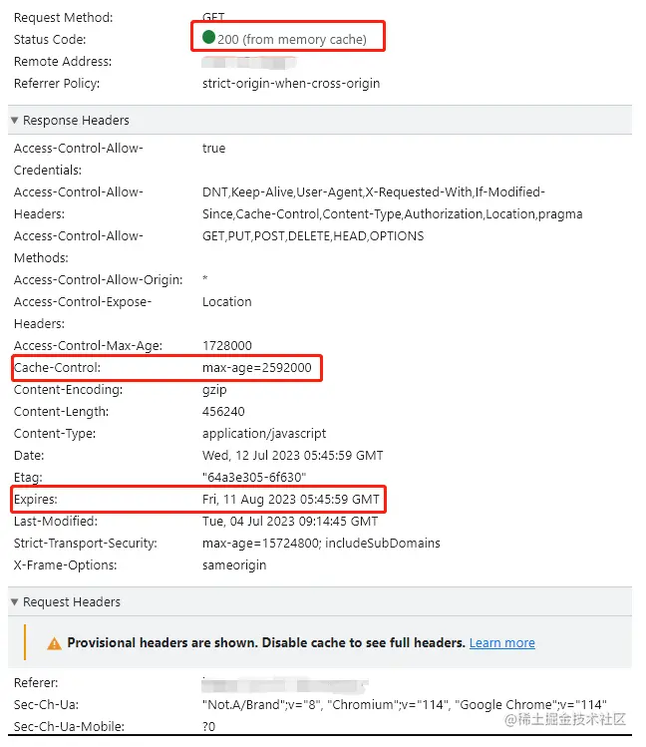Click the Last-Modified header date value
This screenshot has width=646, height=747.
click(290, 522)
